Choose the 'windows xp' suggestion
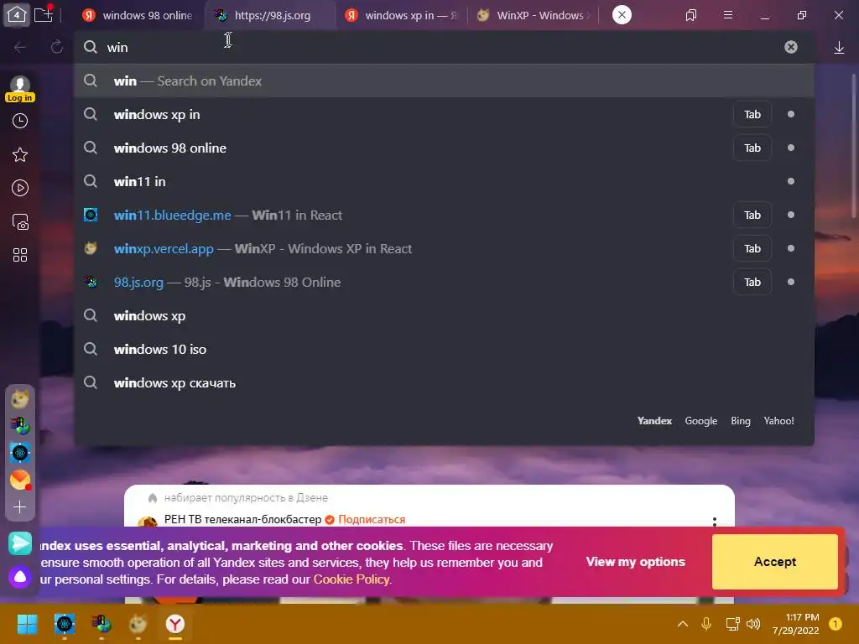Viewport: 859px width, 644px height. click(445, 316)
